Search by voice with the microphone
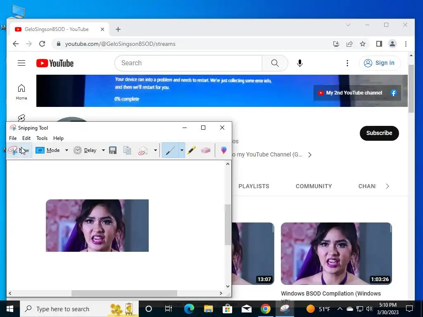This screenshot has height=317, width=423. [x=300, y=63]
